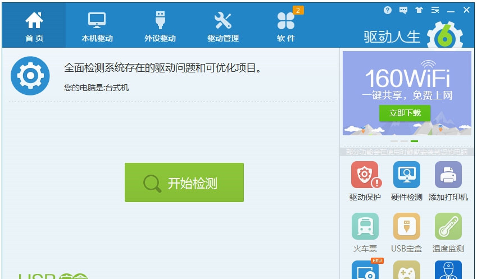The image size is (477, 279).
Task: Switch to 本机驱动 tab
Action: 97,25
